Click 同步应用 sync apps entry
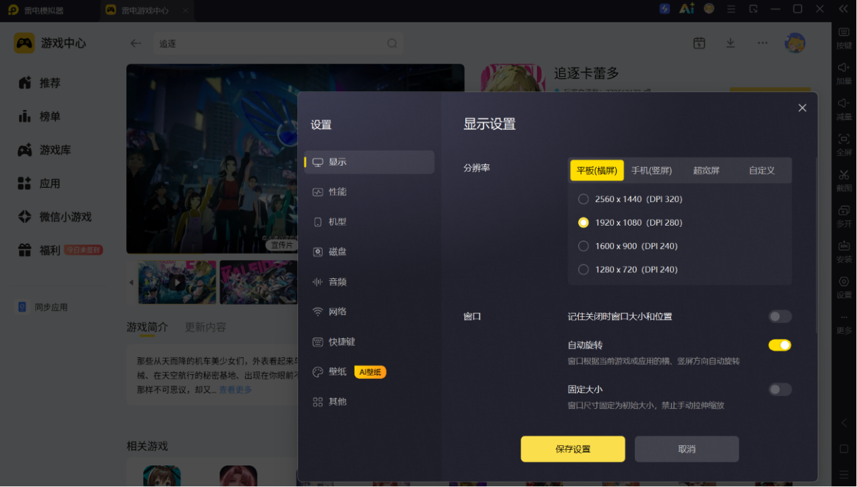This screenshot has height=487, width=857. [x=42, y=307]
